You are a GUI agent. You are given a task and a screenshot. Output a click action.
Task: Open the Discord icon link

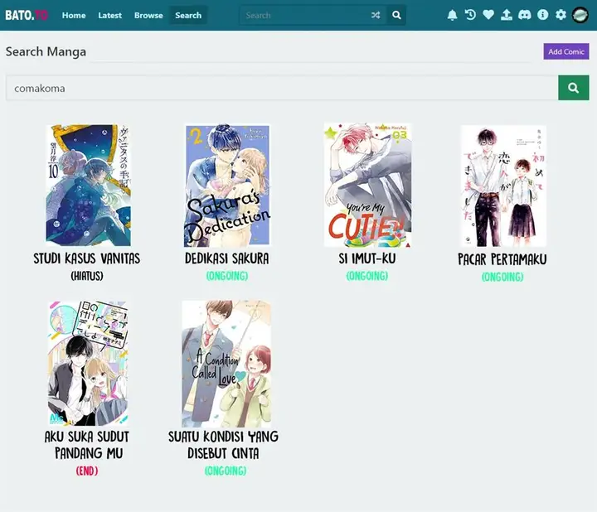pos(525,15)
